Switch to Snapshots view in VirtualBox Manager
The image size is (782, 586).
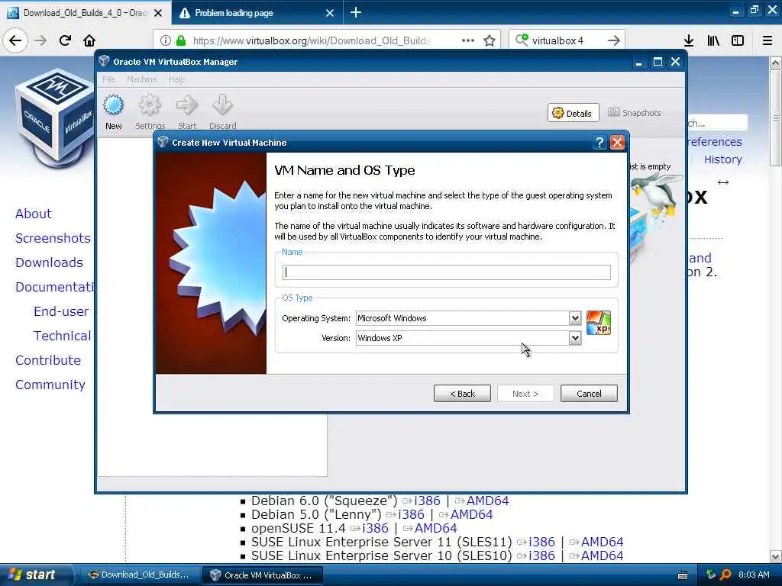[635, 113]
